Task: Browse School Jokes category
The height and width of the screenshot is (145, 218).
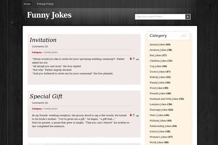Action: pos(157,131)
